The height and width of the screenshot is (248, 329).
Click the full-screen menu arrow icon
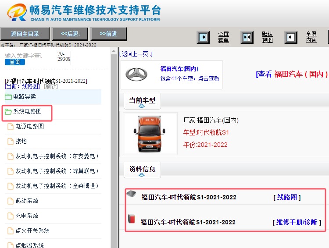tap(203, 37)
